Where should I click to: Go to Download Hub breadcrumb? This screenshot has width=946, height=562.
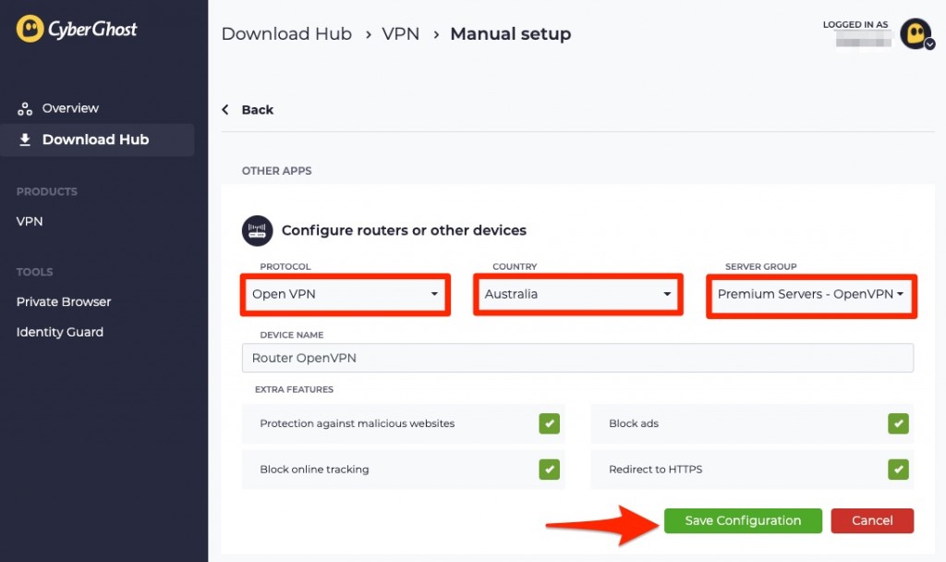tap(286, 34)
